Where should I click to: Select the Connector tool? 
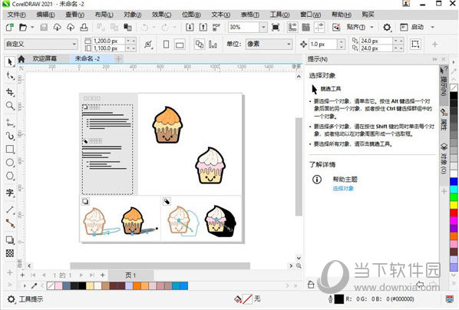pos(10,223)
